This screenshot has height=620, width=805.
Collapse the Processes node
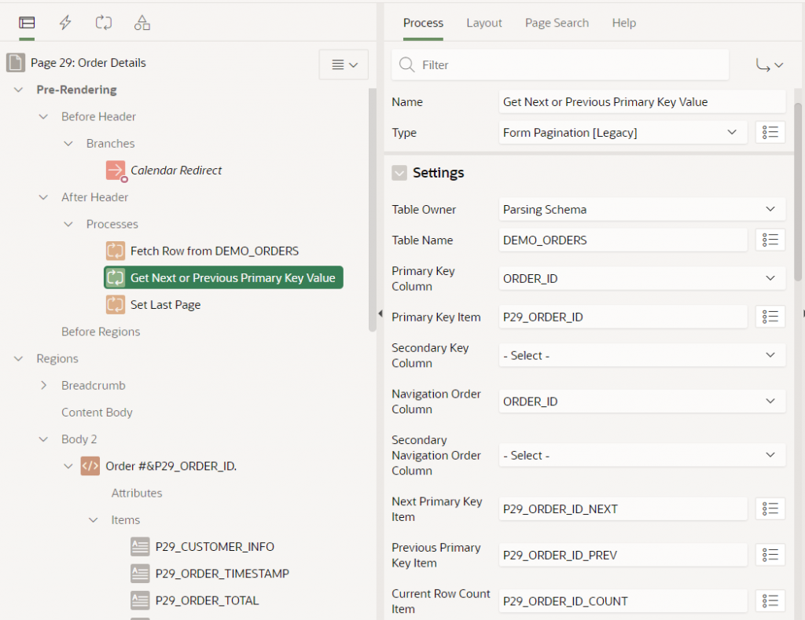68,224
